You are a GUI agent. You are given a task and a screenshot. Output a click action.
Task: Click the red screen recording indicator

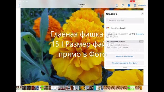132,1
